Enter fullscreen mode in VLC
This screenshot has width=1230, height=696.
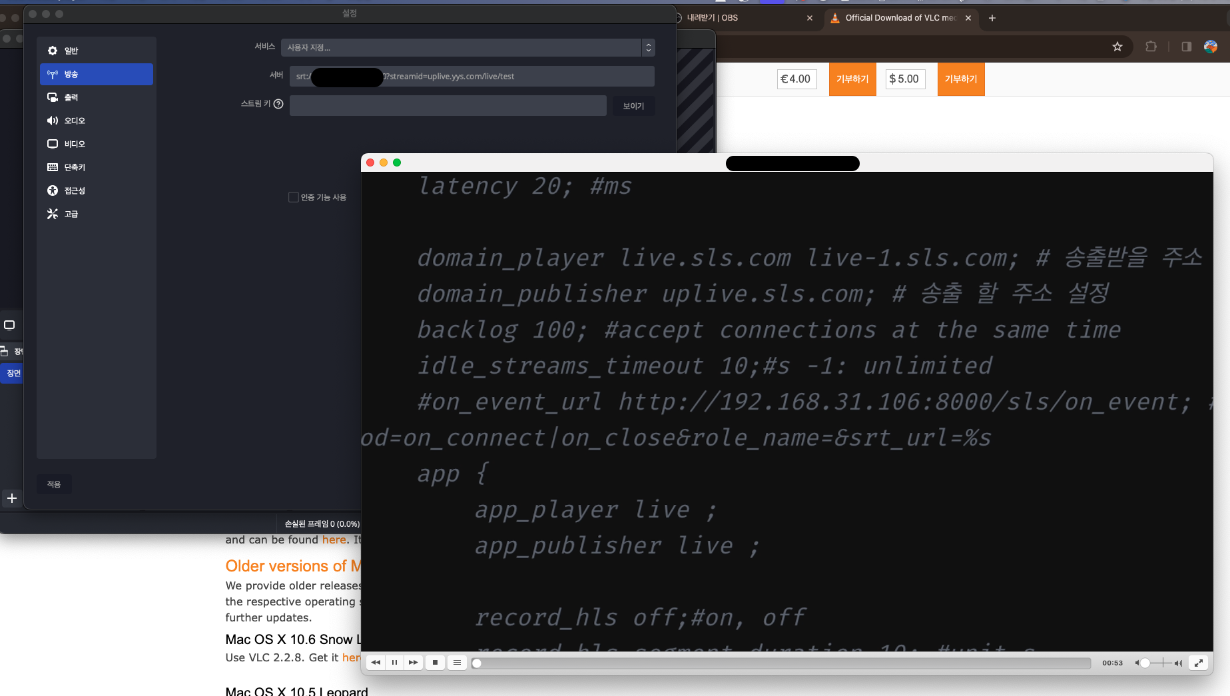coord(1198,662)
